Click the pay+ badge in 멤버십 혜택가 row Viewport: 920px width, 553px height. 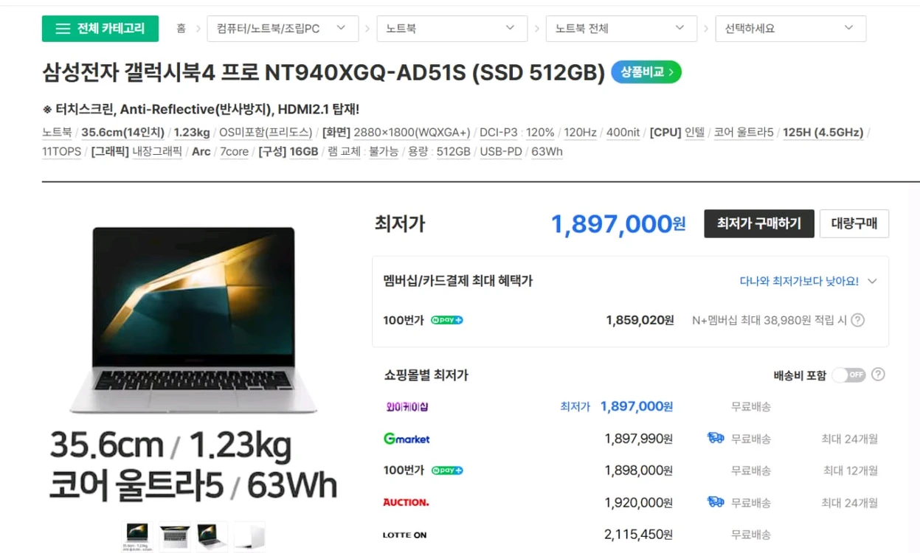[x=447, y=320]
